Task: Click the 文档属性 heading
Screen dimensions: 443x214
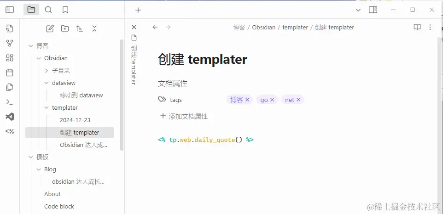Action: (x=173, y=83)
